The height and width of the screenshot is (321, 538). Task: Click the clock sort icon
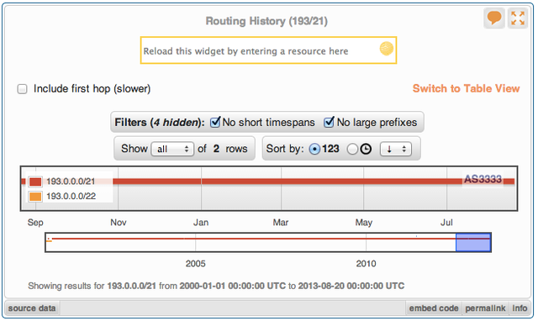(x=366, y=149)
